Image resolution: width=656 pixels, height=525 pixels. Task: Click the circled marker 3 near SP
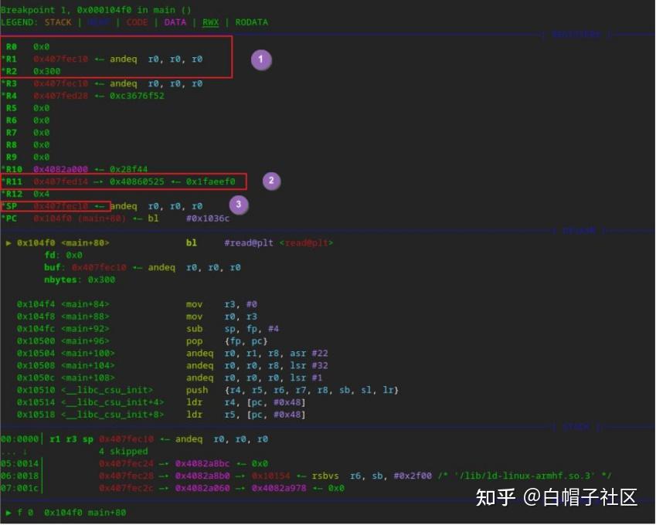(238, 205)
